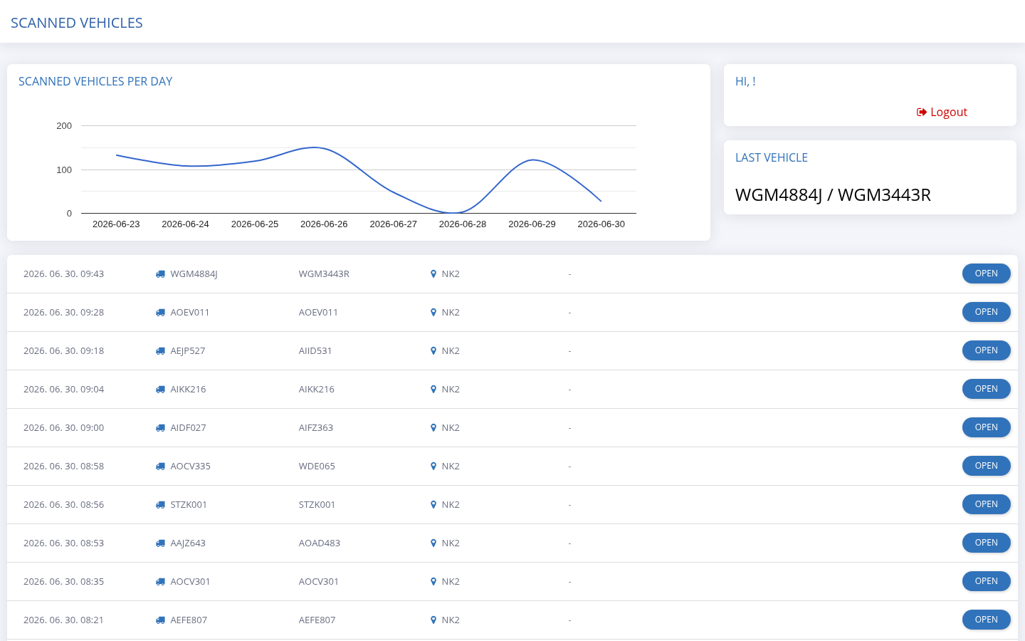Click the chart line at 2026-06-29 peak
1025x641 pixels.
(532, 160)
